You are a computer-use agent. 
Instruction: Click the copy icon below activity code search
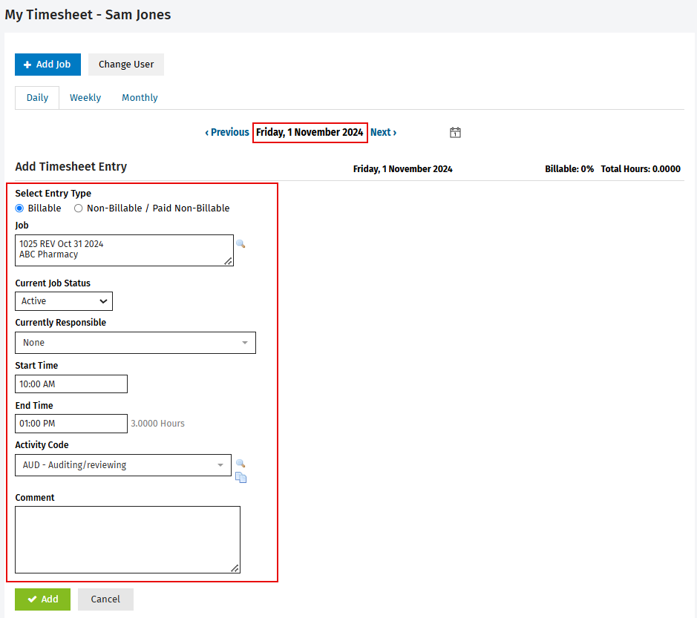[241, 478]
